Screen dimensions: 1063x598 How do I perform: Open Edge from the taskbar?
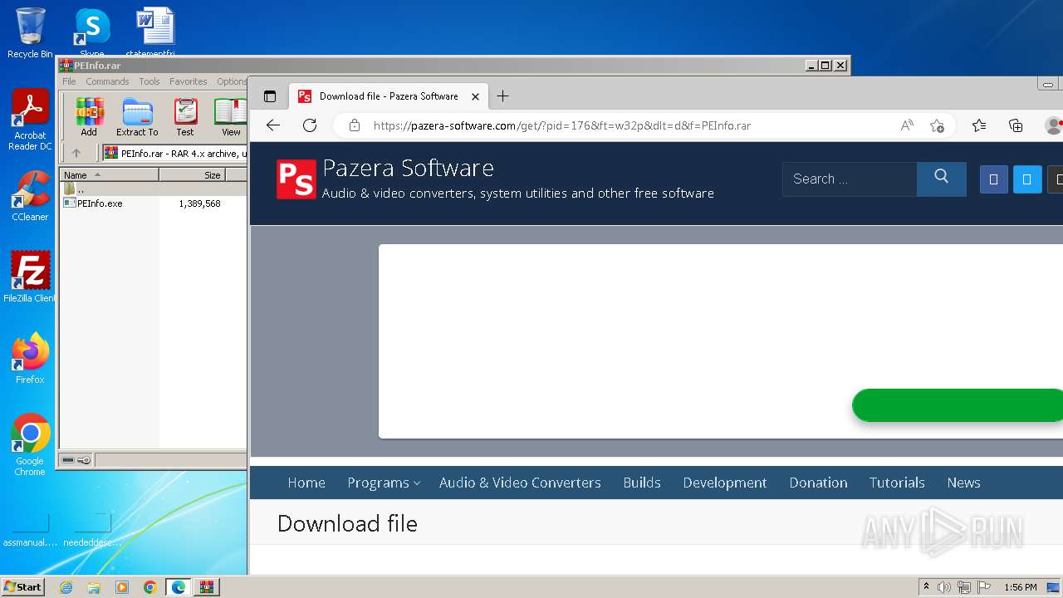point(178,587)
